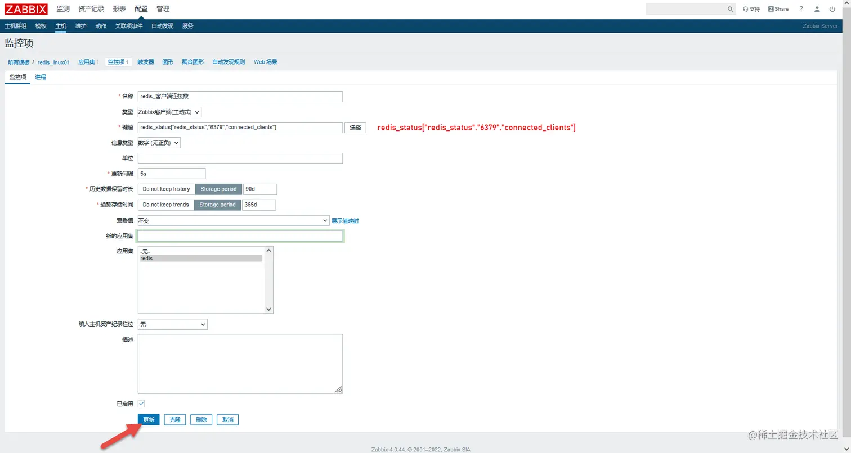
Task: Open the 配置 top menu
Action: pos(141,9)
